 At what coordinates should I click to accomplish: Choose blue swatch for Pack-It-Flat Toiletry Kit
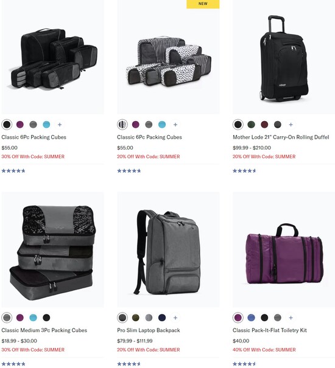(x=252, y=318)
